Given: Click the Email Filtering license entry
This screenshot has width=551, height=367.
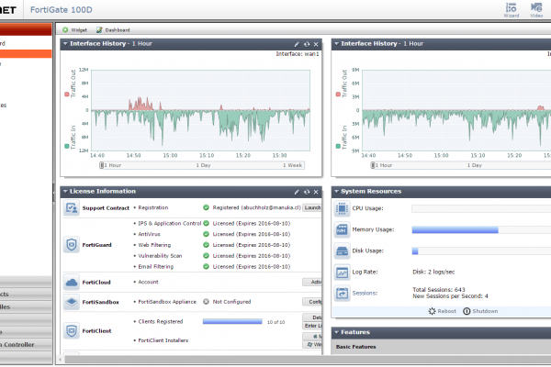Looking at the screenshot, I should click(156, 267).
